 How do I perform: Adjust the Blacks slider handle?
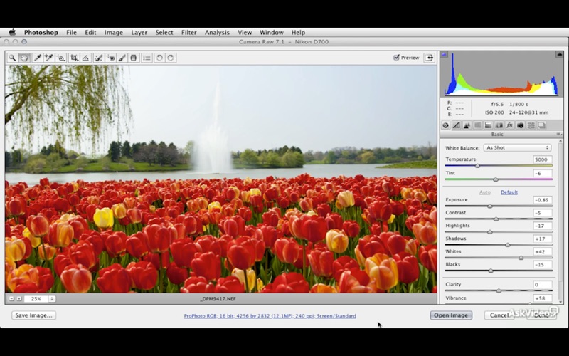click(491, 271)
